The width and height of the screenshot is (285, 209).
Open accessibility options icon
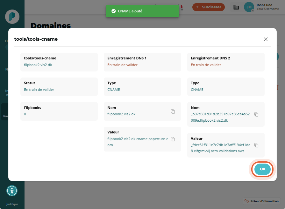[12, 191]
